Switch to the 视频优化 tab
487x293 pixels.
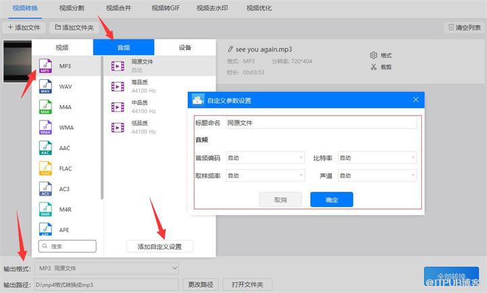click(259, 8)
